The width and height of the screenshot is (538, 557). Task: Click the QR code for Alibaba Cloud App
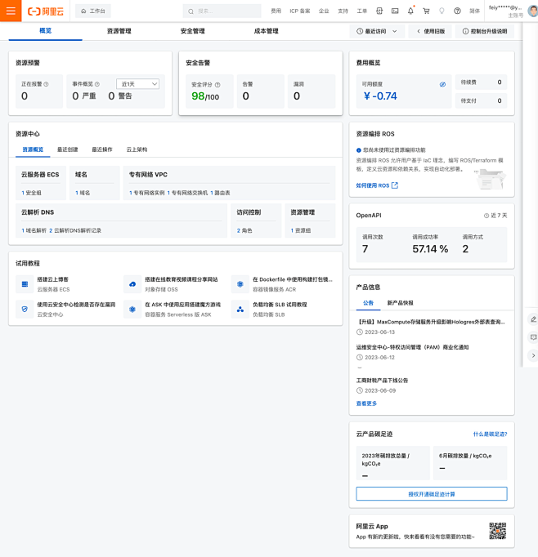click(x=497, y=531)
